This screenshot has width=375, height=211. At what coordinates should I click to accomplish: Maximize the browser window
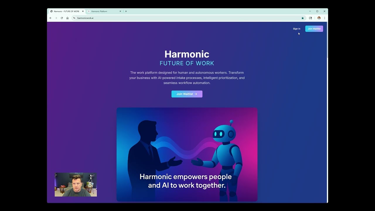[x=317, y=11]
